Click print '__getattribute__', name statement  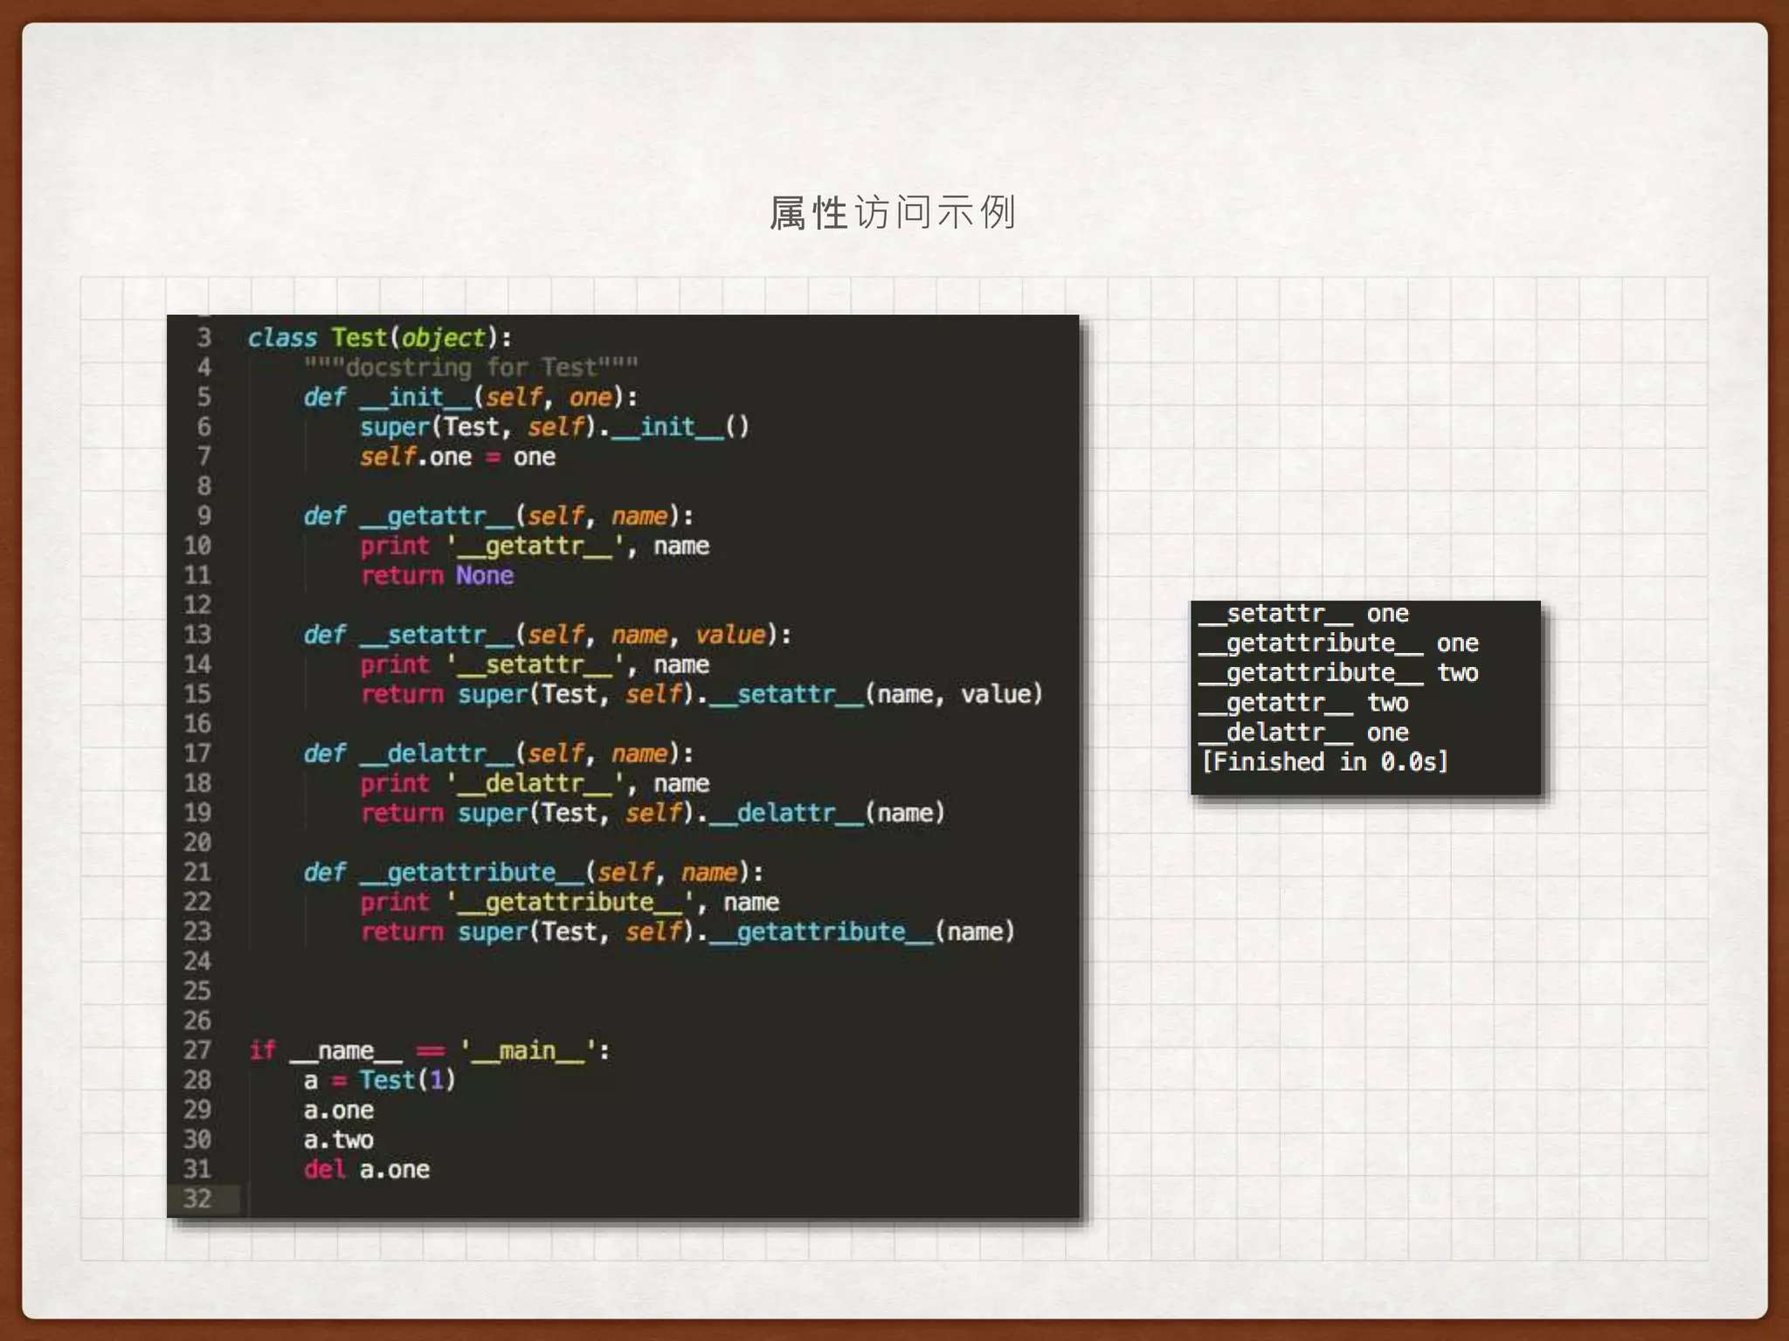[x=570, y=902]
